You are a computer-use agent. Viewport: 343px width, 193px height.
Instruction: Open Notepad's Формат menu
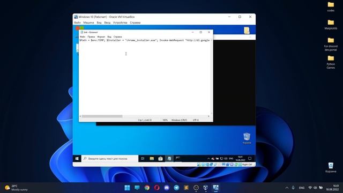point(101,37)
